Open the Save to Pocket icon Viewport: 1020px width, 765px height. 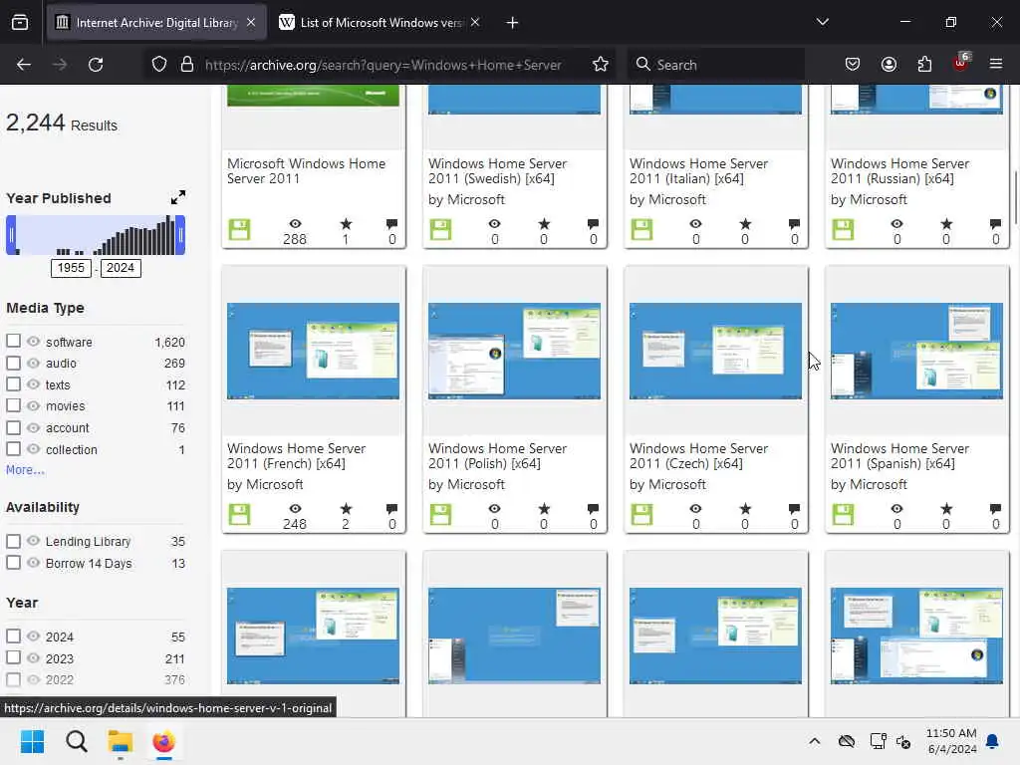point(853,65)
